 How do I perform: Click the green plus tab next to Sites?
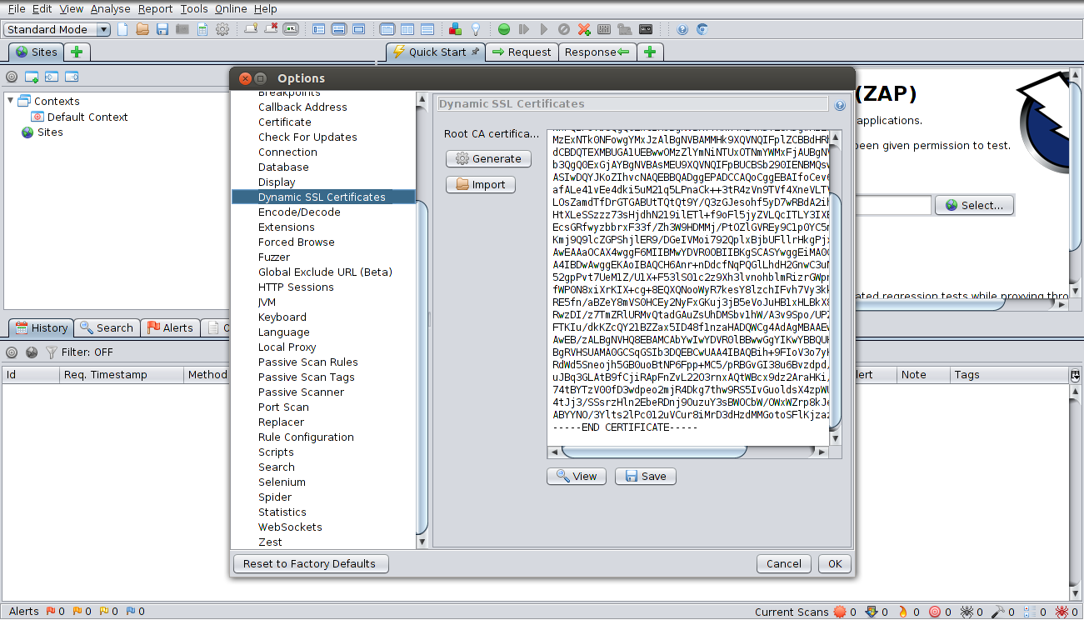coord(77,52)
